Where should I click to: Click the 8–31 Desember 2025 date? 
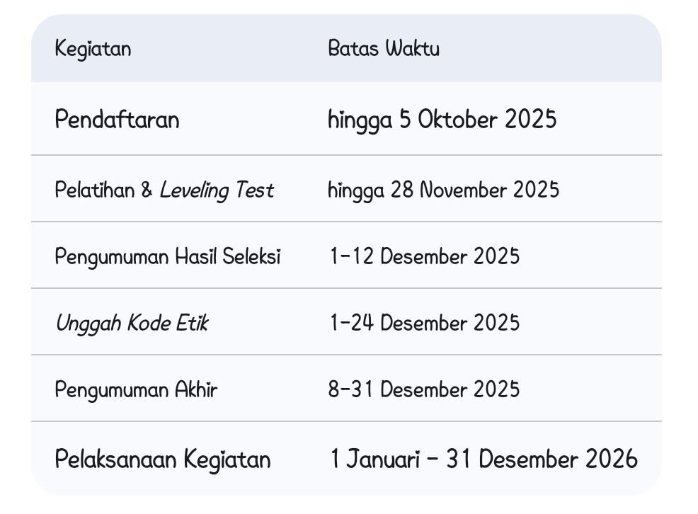point(423,389)
